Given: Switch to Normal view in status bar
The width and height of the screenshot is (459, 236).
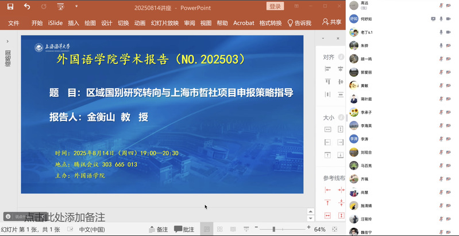Looking at the screenshot, I should click(x=207, y=229).
